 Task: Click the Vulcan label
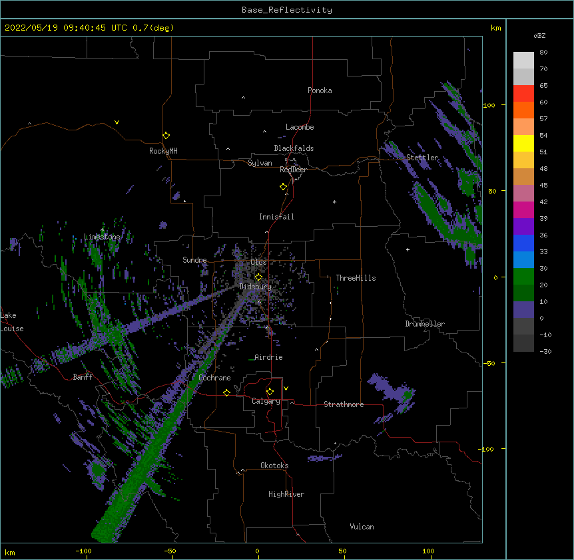point(362,527)
